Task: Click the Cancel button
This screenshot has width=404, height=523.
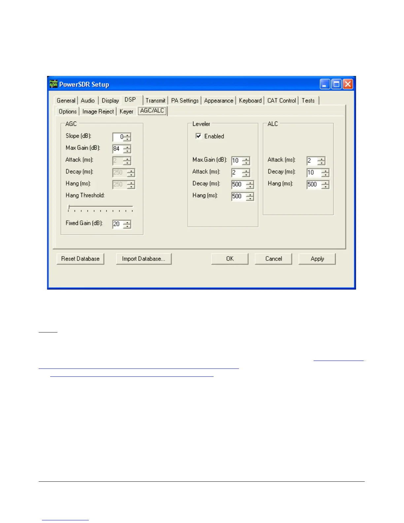Action: pos(274,259)
